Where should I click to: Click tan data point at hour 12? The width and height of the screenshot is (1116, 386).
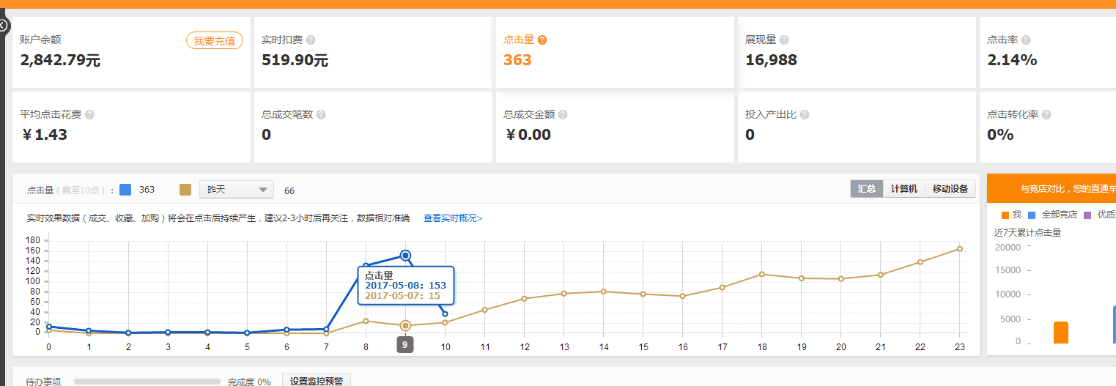tap(524, 298)
